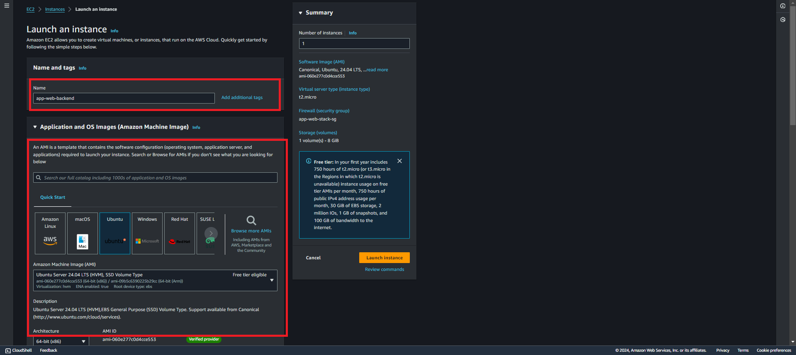Click Browse more AMIs link

tap(251, 231)
